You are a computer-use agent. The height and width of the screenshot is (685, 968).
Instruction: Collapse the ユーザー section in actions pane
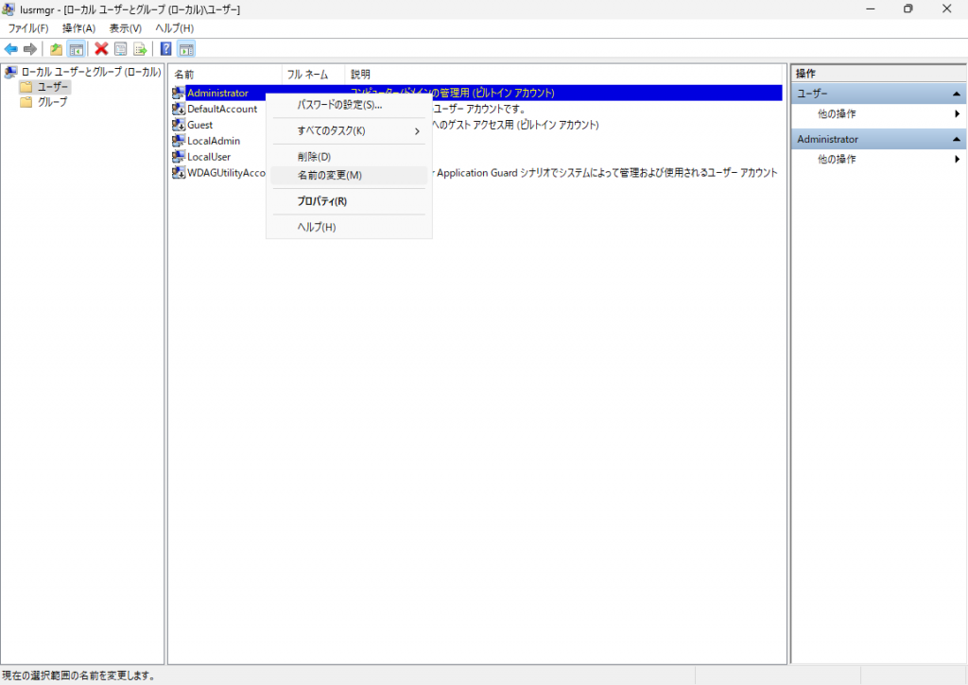tap(957, 94)
